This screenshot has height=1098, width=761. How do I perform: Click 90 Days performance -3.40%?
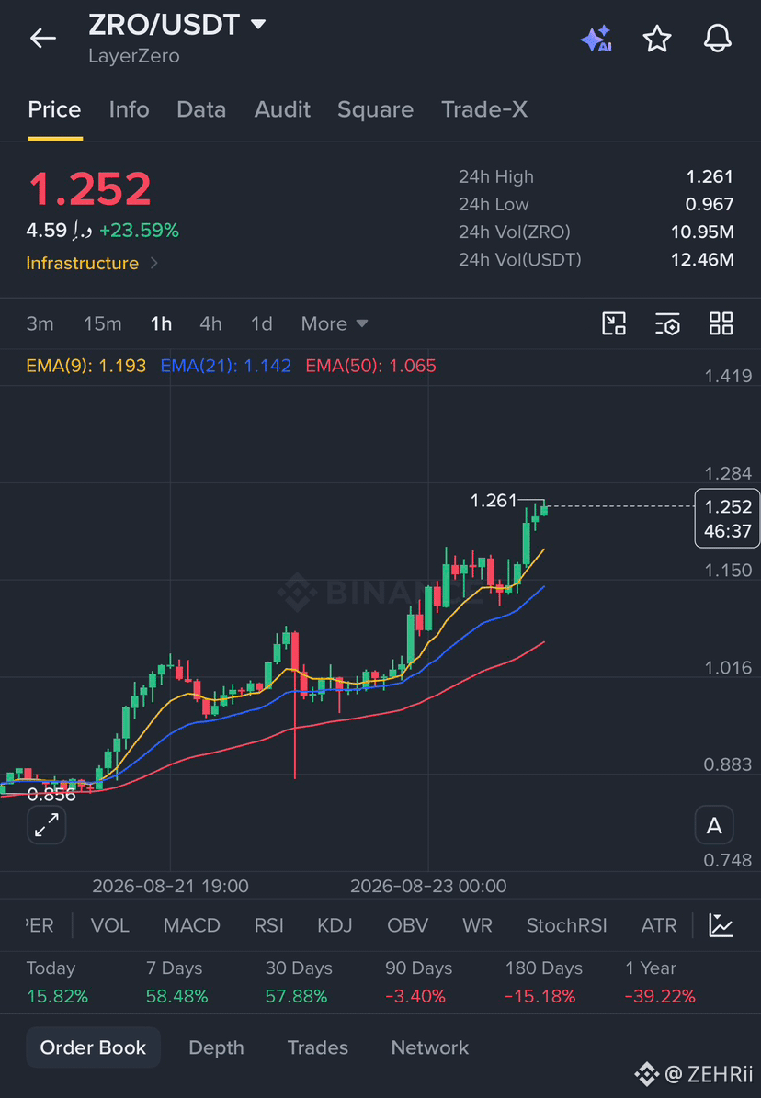pos(415,996)
